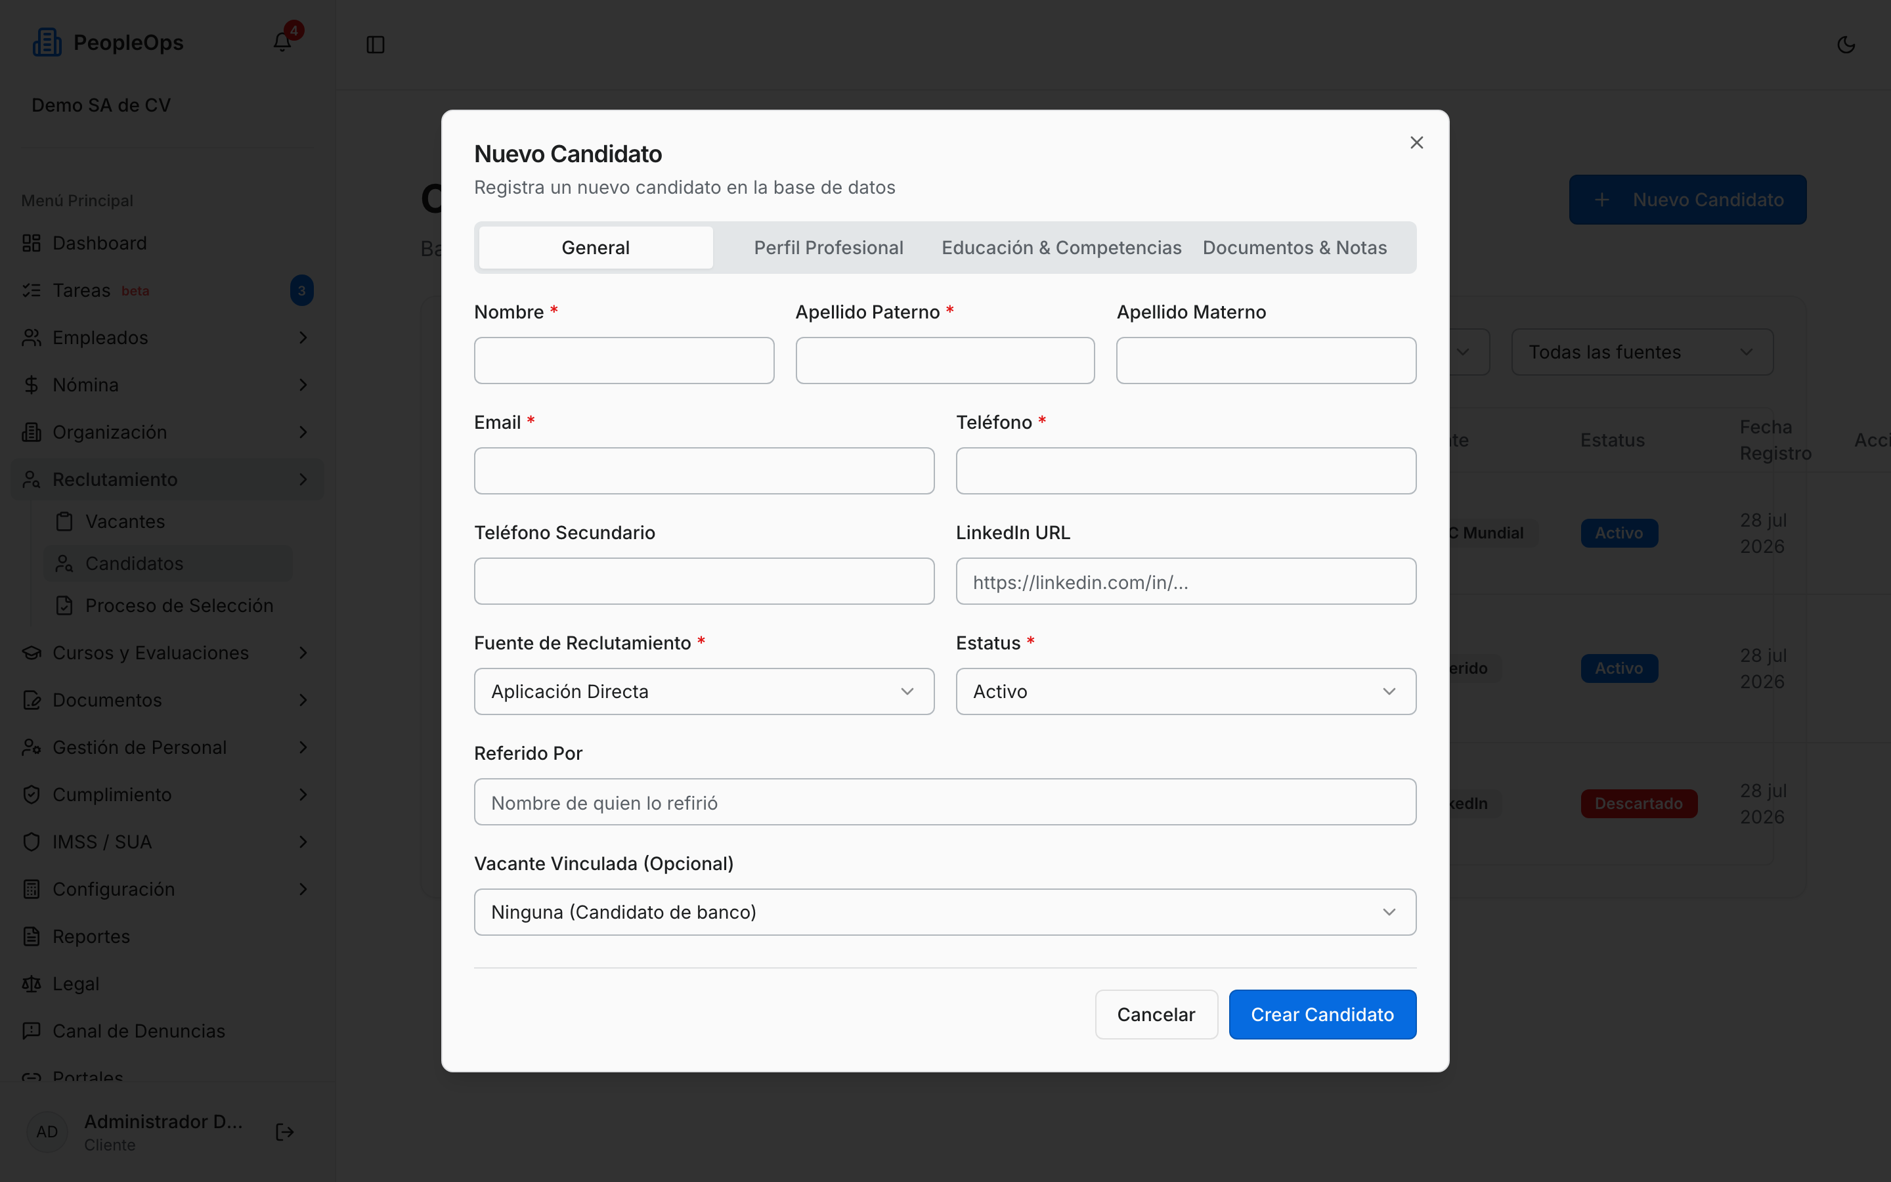Collapse the Reclutamiento submenu chevron

pos(303,479)
